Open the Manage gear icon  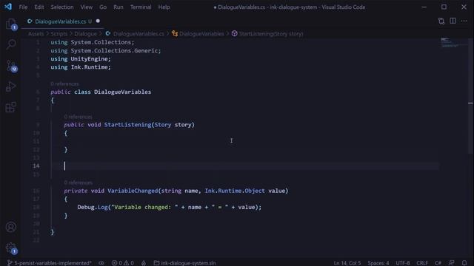click(11, 248)
